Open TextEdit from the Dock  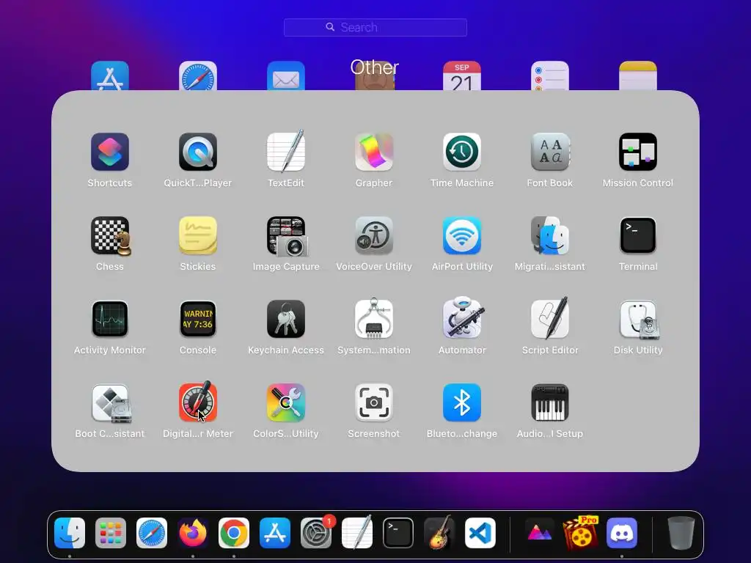[x=357, y=532]
